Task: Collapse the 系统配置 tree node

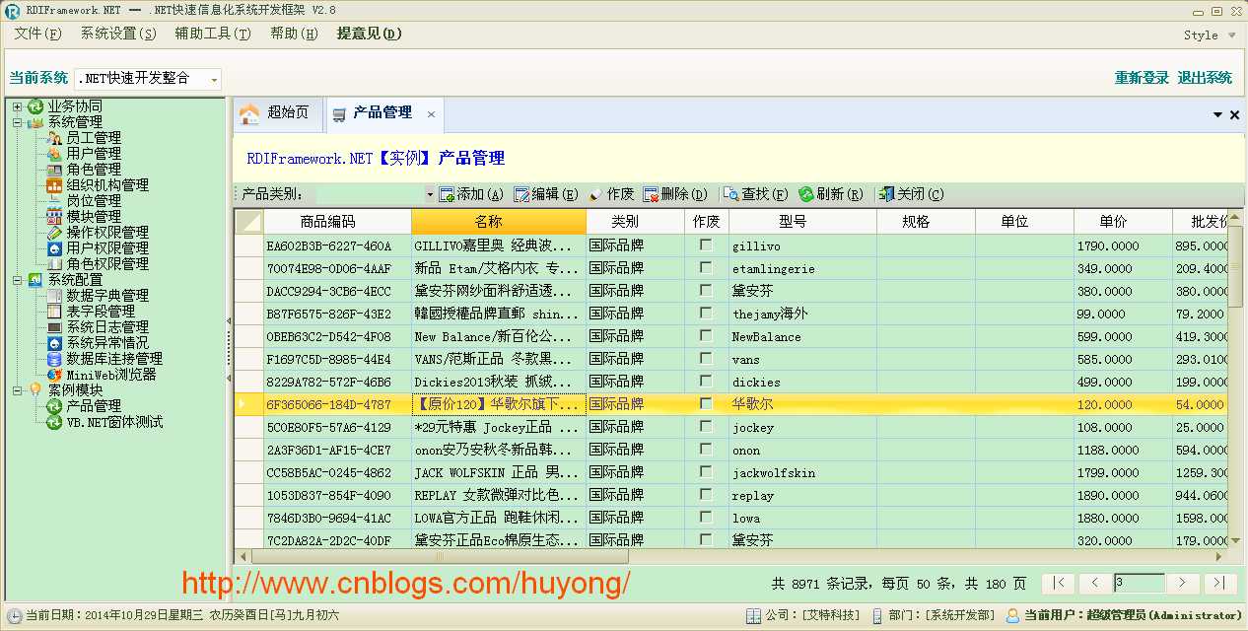Action: coord(17,280)
